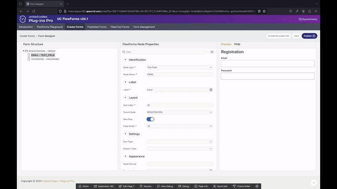Collapse the Identification section
Image resolution: width=337 pixels, height=189 pixels.
click(x=125, y=60)
